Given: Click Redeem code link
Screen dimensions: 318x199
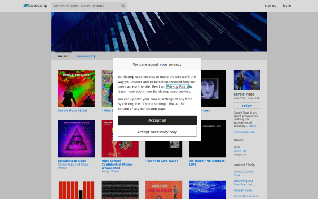Looking at the screenshot, I should tap(242, 191).
